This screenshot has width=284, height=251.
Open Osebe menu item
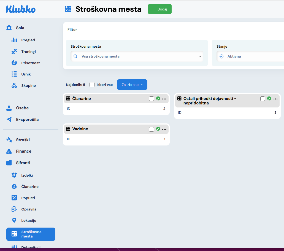22,108
